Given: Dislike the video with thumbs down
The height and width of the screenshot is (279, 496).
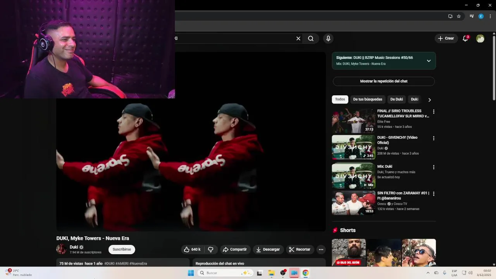Looking at the screenshot, I should pos(211,250).
